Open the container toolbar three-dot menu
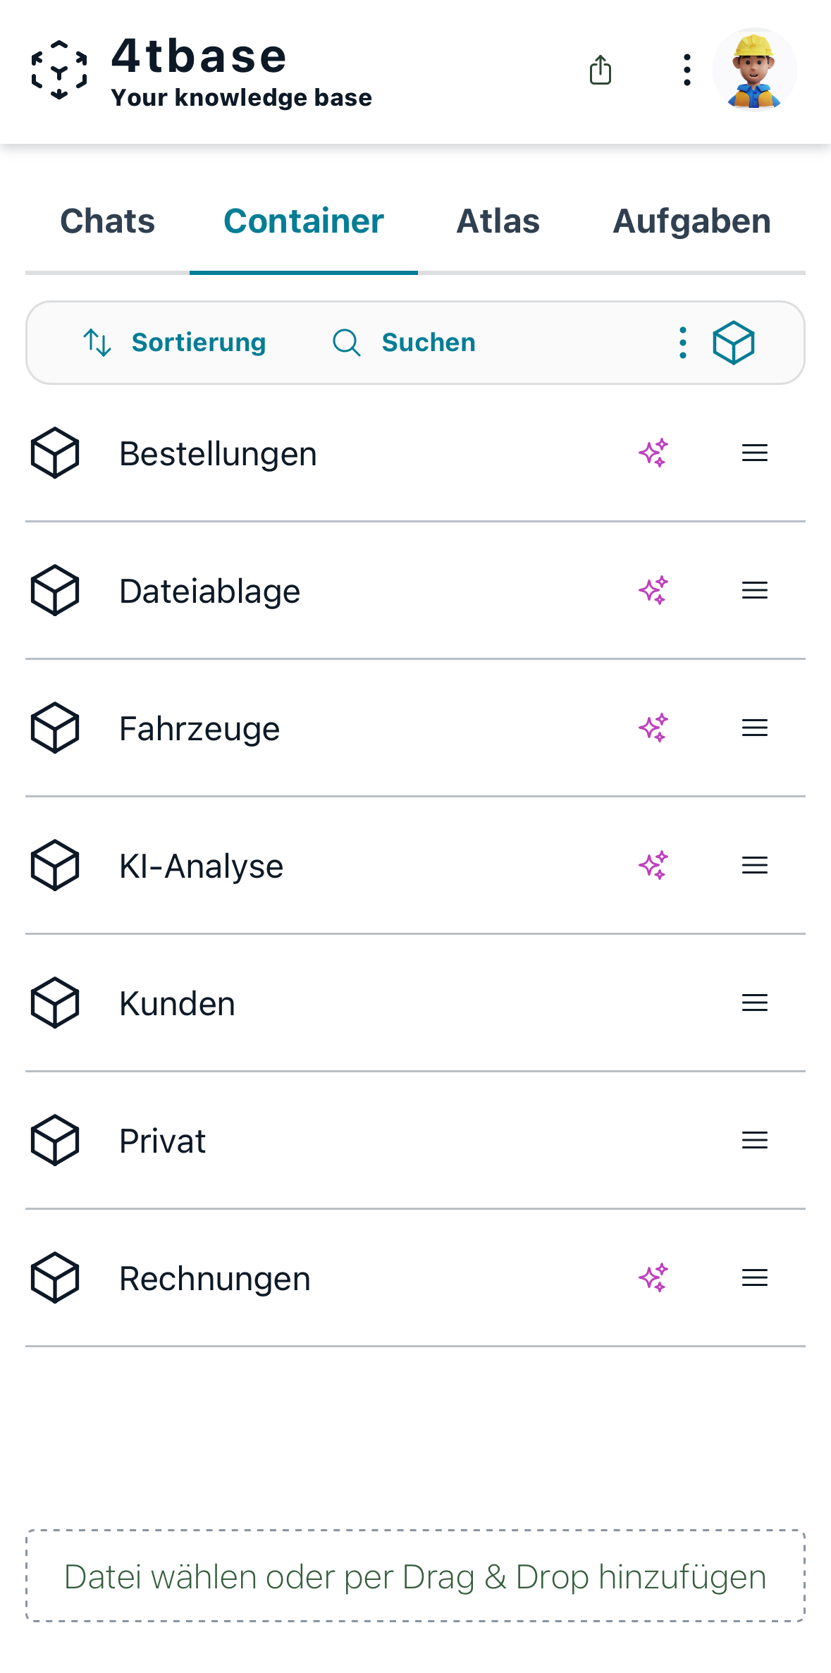831x1673 pixels. (682, 343)
